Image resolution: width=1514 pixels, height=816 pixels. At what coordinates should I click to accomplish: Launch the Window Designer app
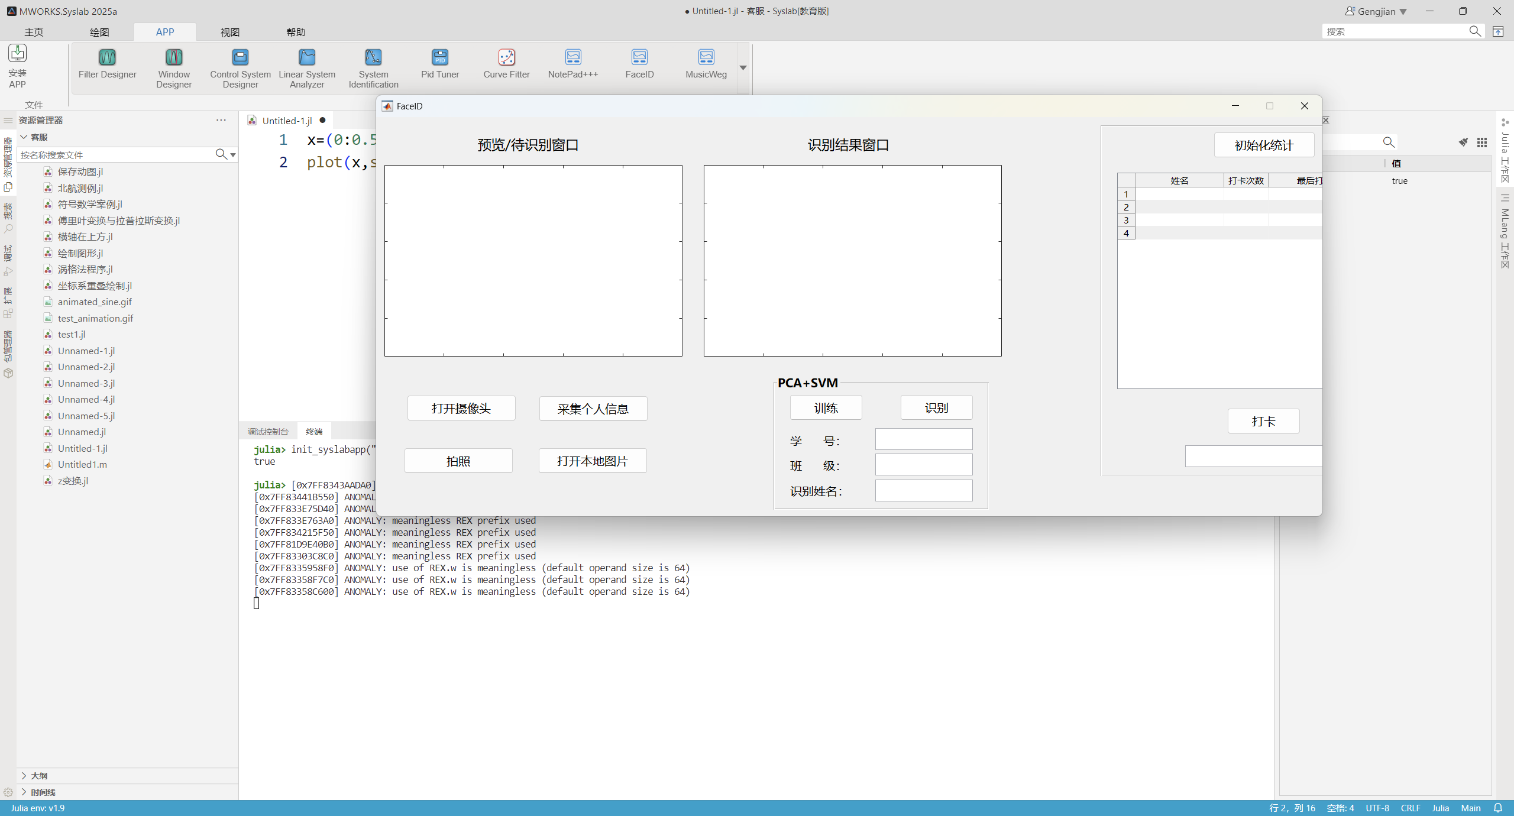174,68
